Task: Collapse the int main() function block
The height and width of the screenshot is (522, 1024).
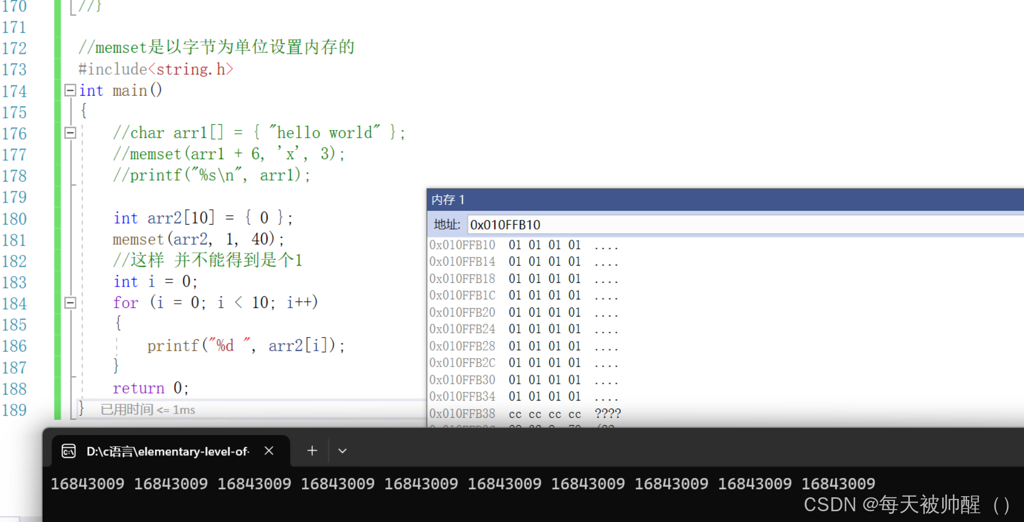Action: 70,90
